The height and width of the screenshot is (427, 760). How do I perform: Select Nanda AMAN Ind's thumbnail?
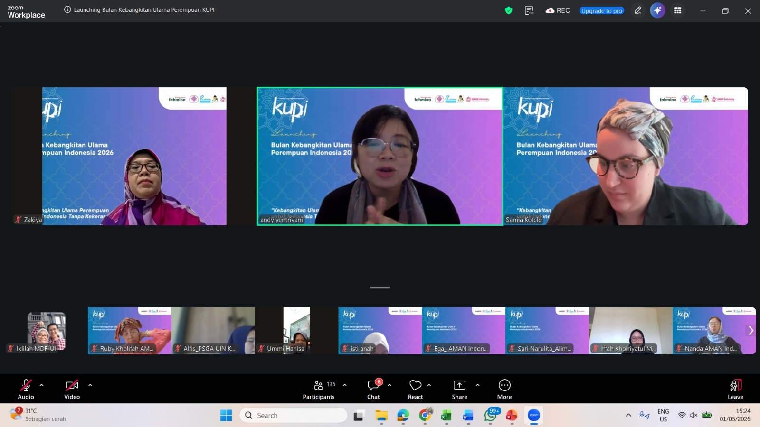[x=714, y=331]
